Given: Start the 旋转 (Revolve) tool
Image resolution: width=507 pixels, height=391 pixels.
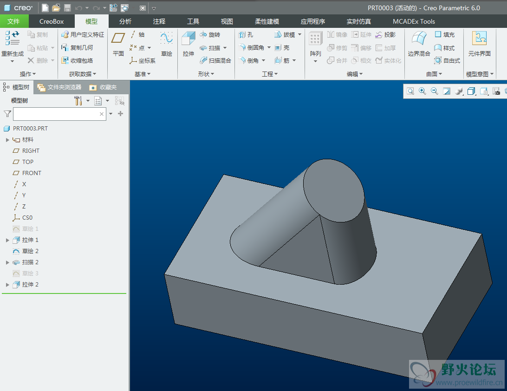Looking at the screenshot, I should (210, 35).
